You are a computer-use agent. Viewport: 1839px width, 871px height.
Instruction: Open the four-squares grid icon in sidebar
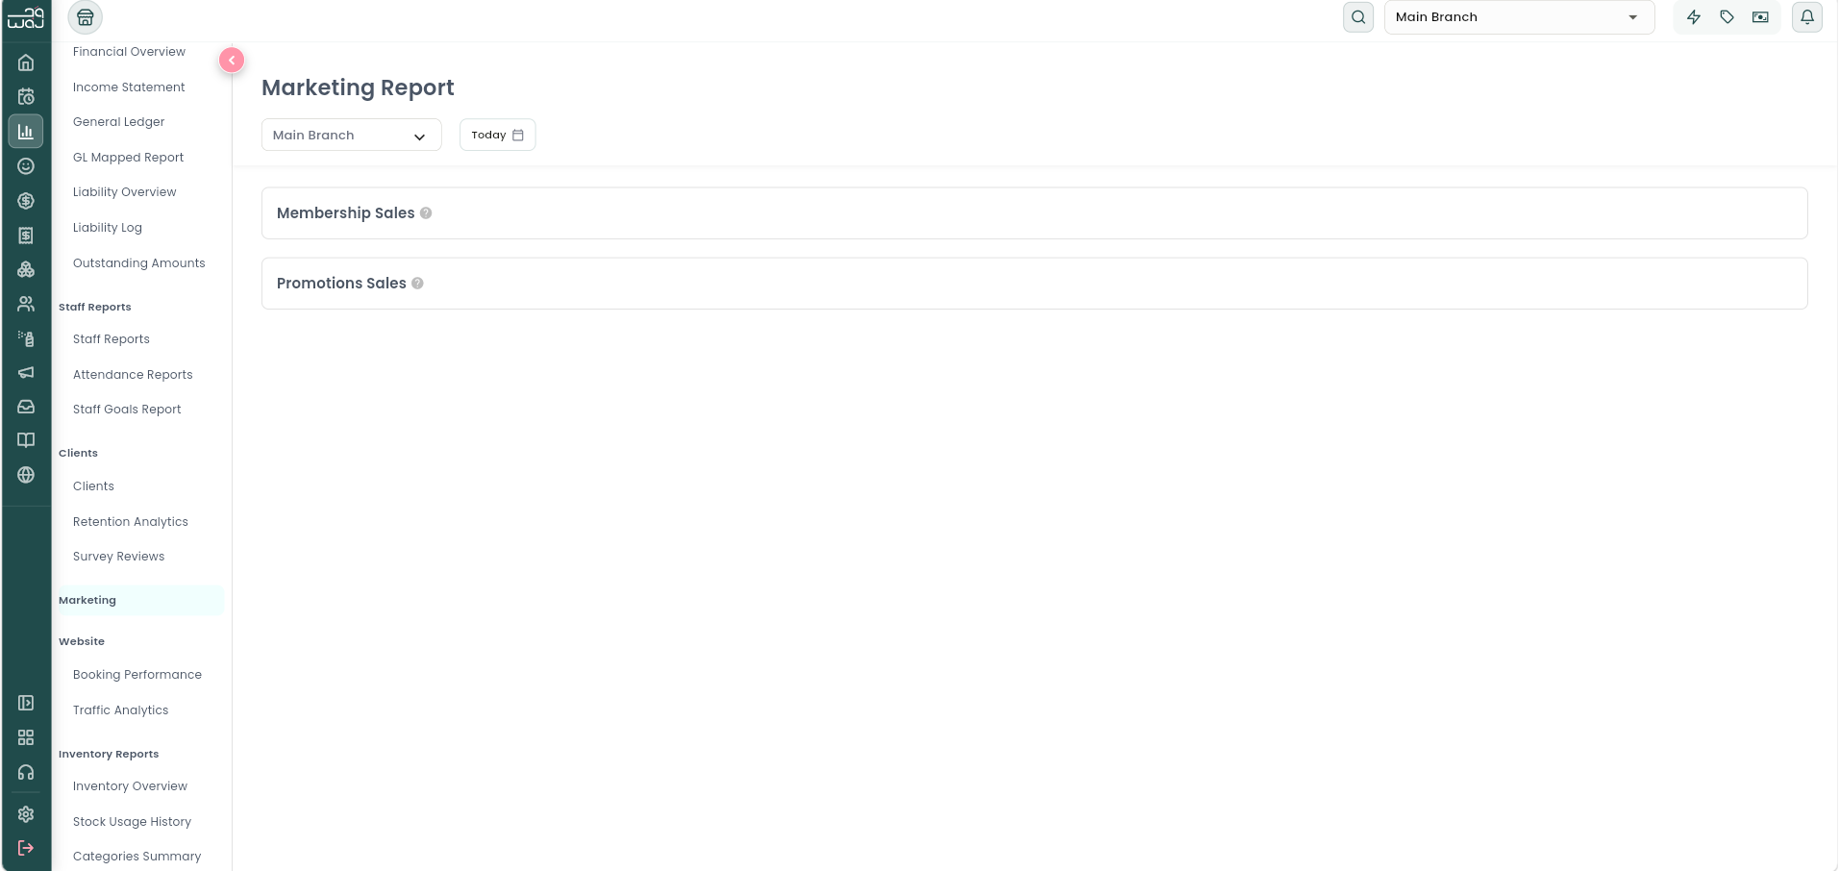tap(26, 737)
